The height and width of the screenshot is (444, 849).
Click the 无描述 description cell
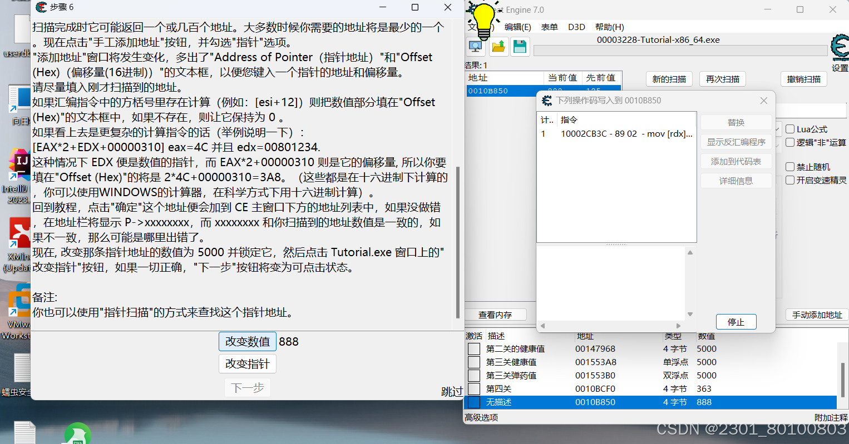click(x=498, y=402)
